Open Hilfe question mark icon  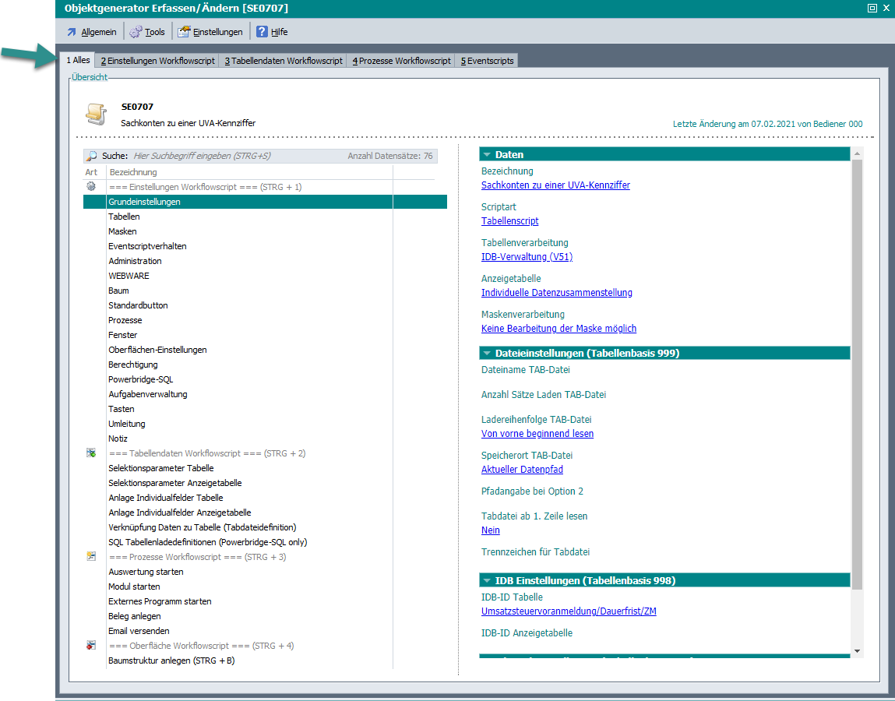[x=262, y=32]
